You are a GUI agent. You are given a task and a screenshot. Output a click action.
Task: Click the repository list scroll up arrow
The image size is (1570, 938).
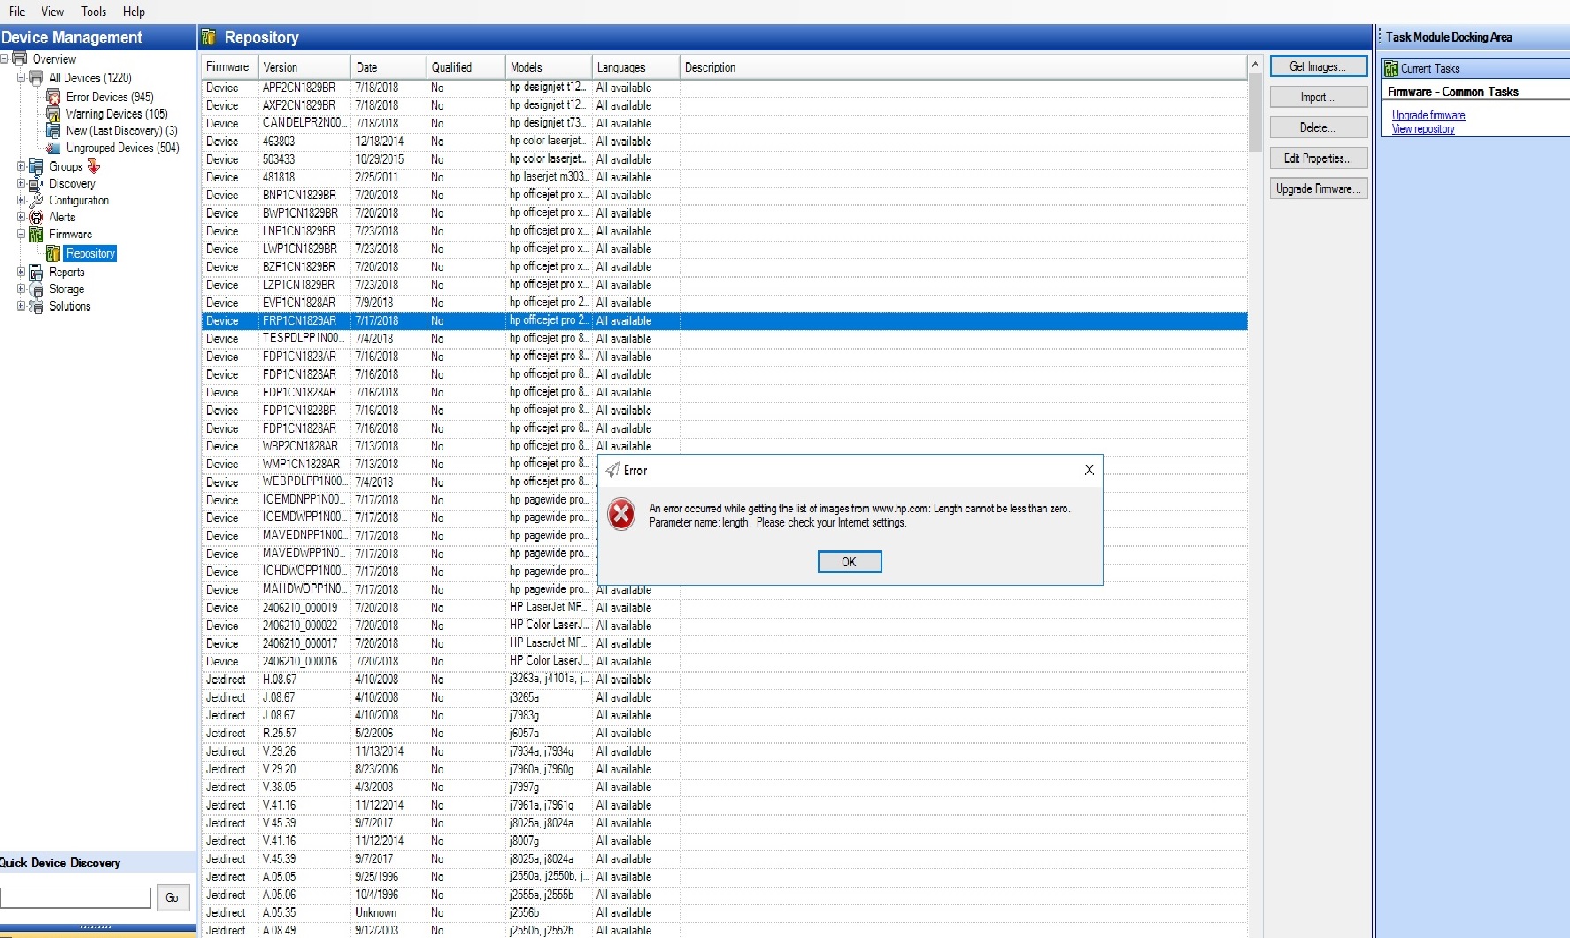tap(1255, 65)
